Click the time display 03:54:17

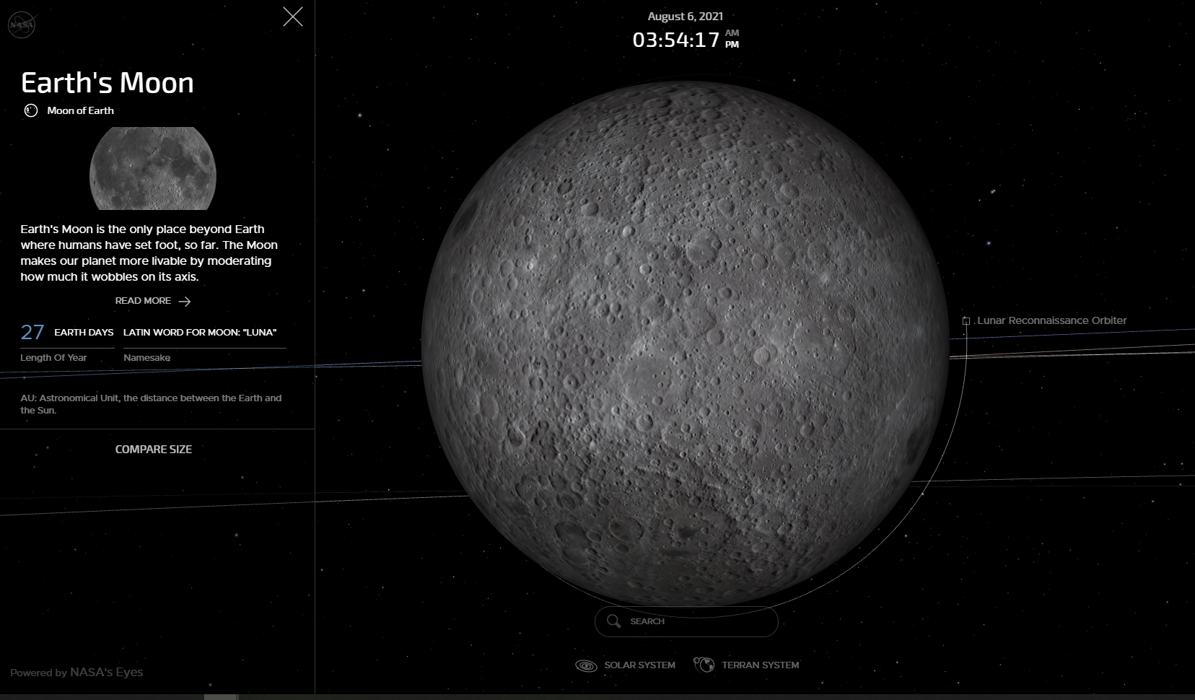tap(676, 40)
